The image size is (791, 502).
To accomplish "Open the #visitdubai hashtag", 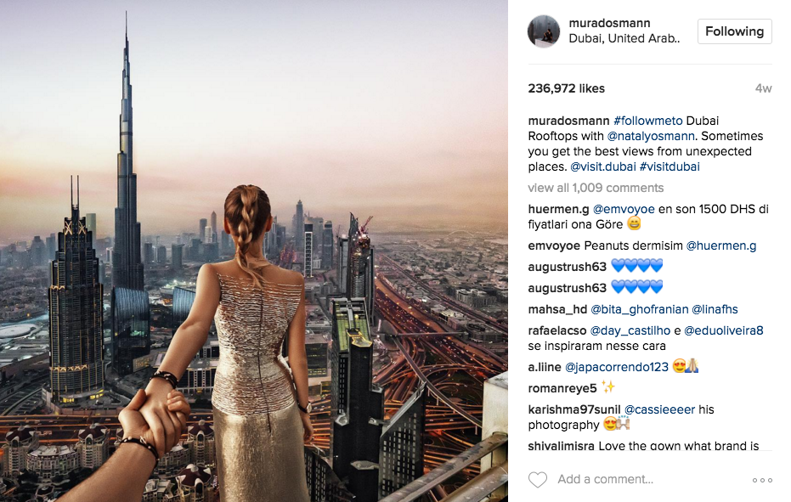I will tap(670, 166).
